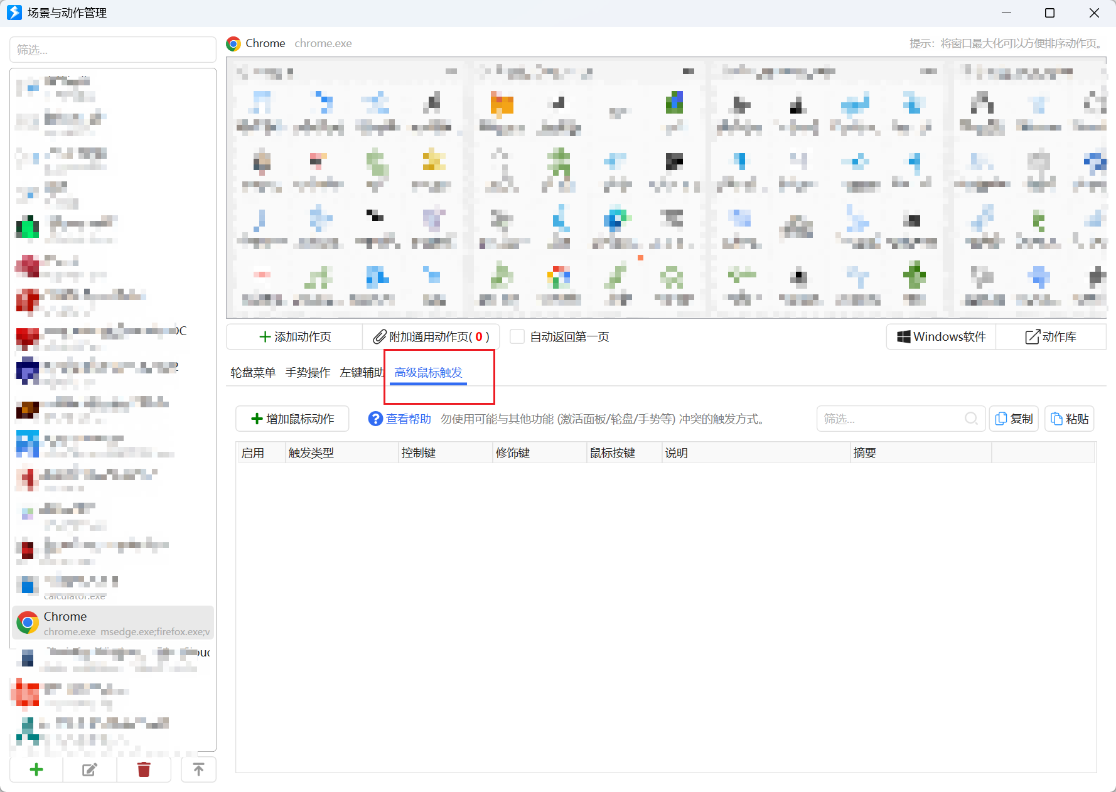This screenshot has width=1116, height=792.
Task: Open the 左键辅助 tab
Action: coord(362,373)
